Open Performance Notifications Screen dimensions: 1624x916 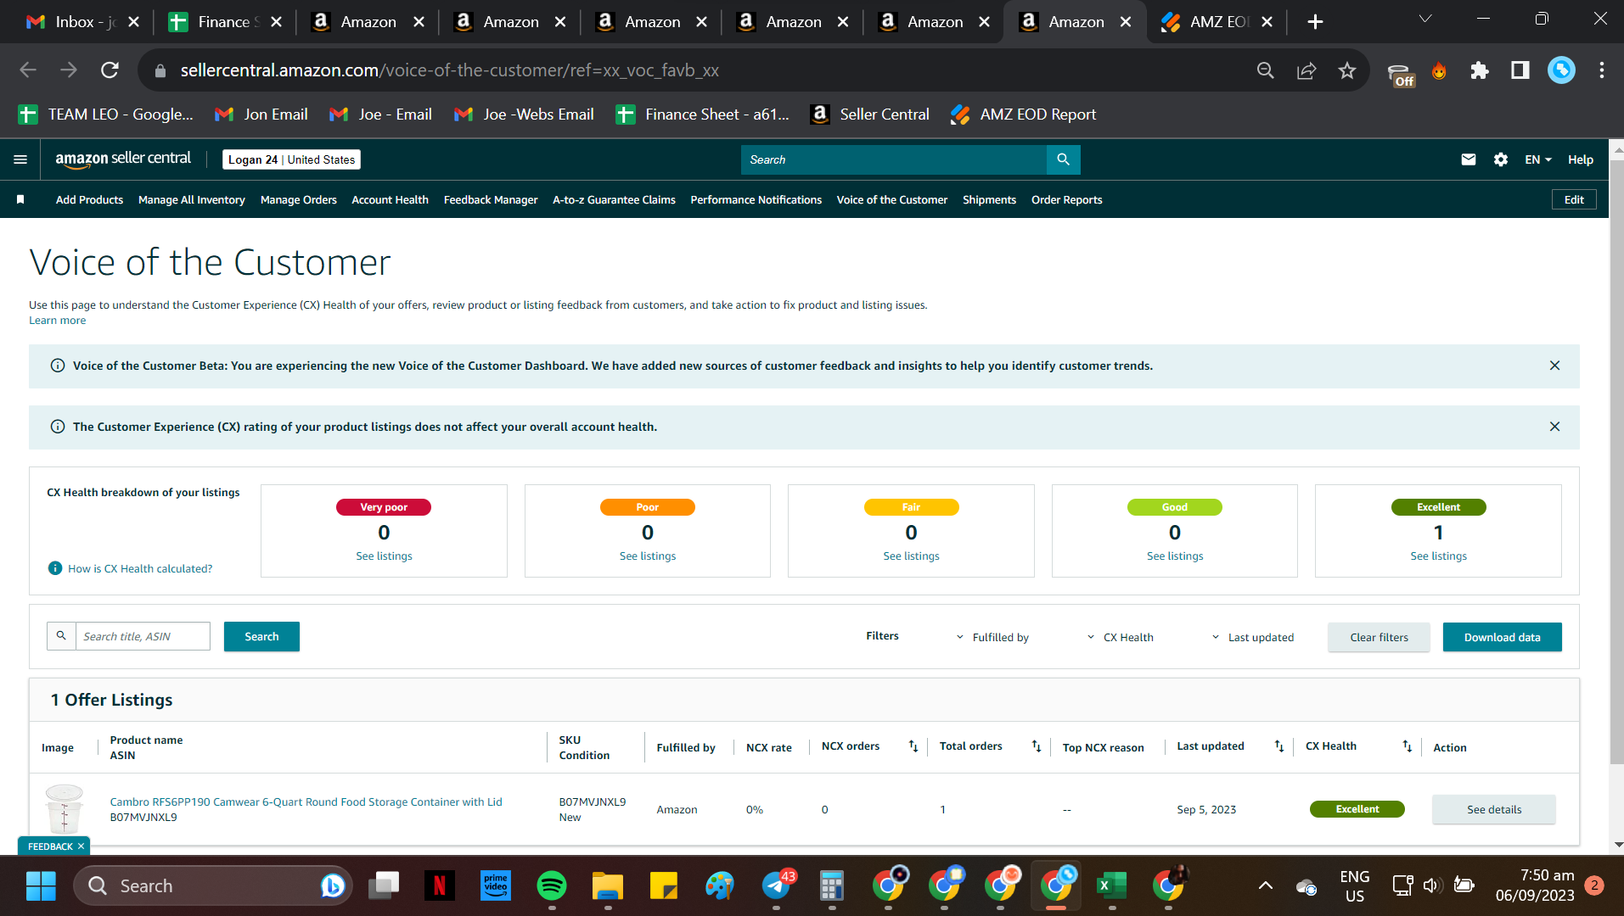(x=756, y=199)
